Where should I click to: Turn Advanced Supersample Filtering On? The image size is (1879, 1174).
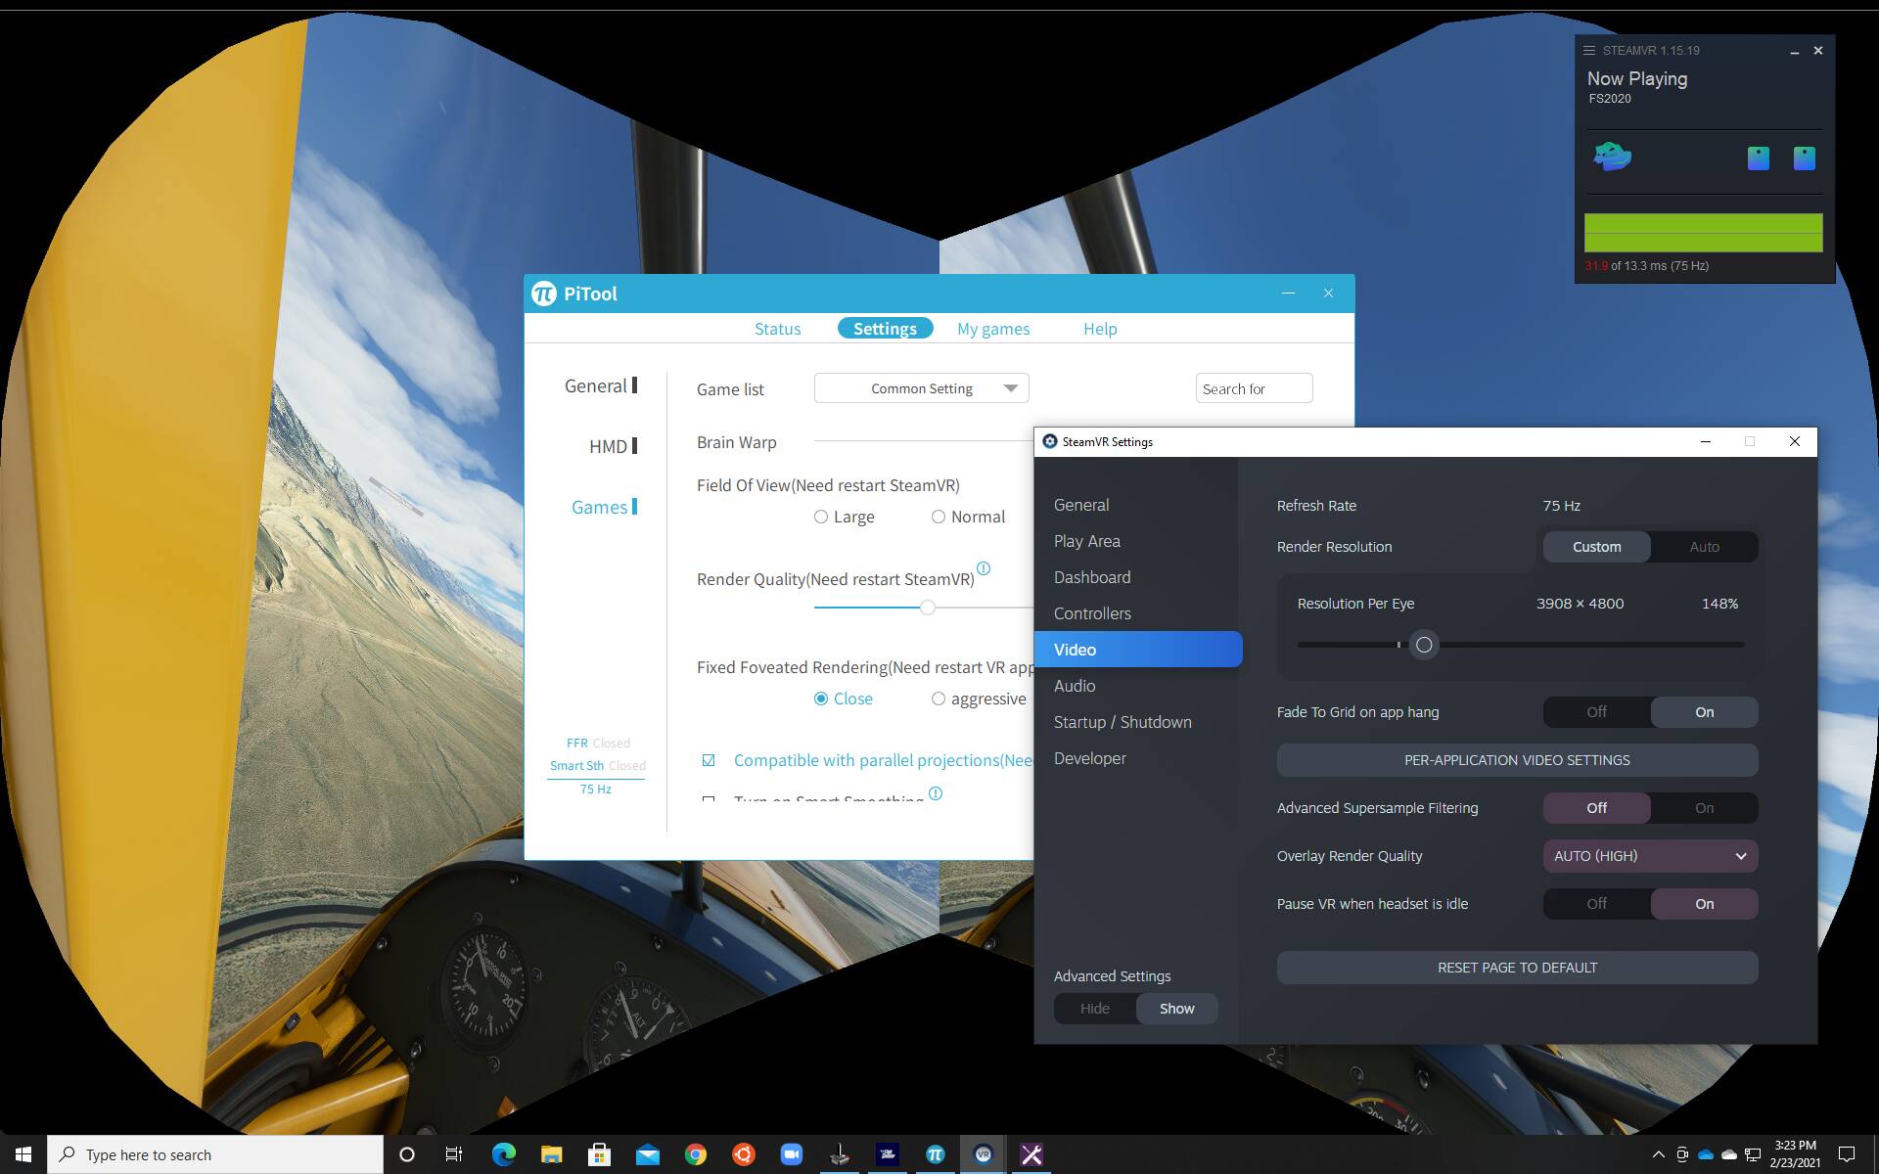click(x=1704, y=808)
